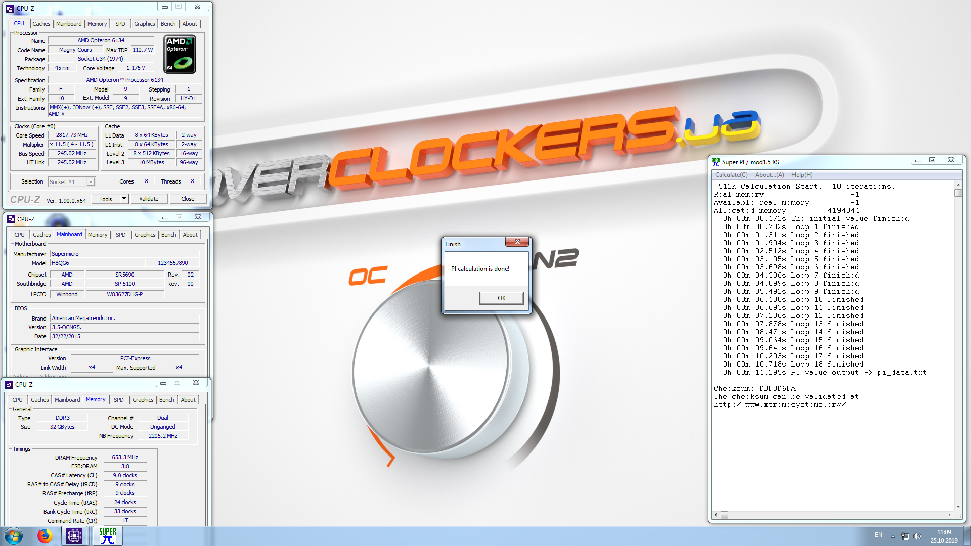Click Super PI horizontal scrollbar right arrow
This screenshot has width=971, height=546.
click(x=949, y=515)
